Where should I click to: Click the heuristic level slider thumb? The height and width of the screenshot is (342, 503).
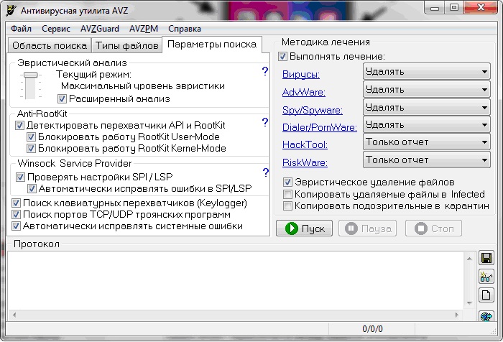point(30,75)
